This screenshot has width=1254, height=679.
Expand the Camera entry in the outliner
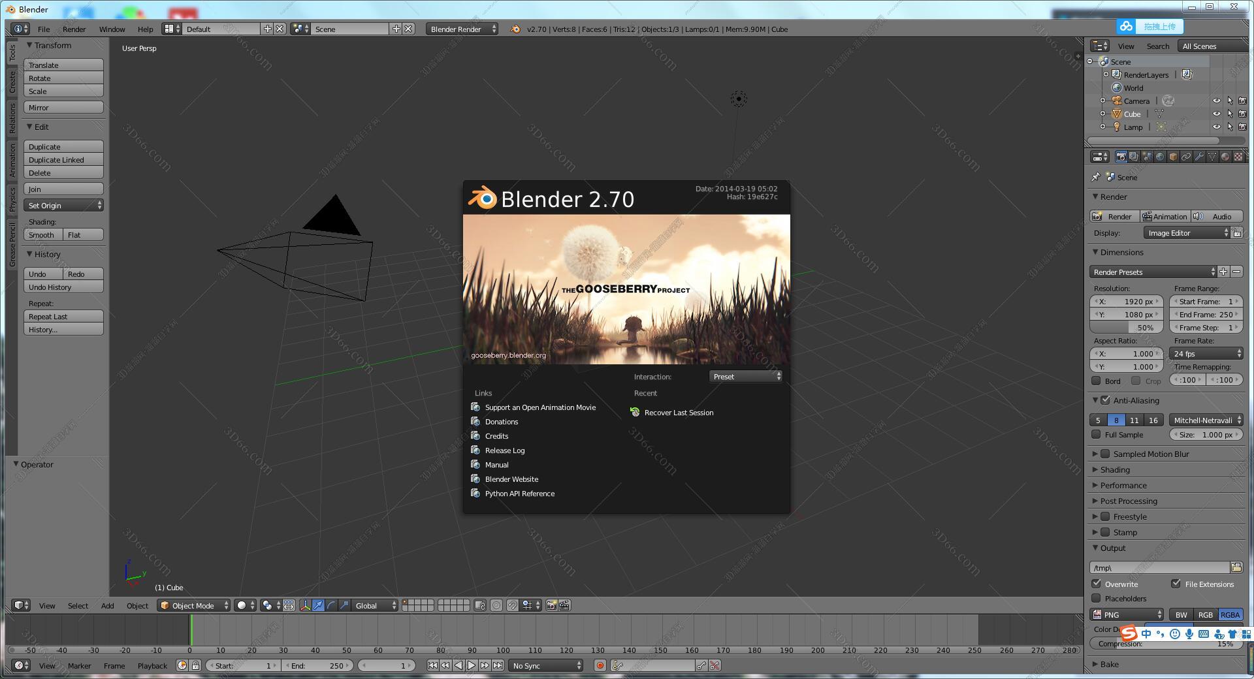(x=1102, y=101)
